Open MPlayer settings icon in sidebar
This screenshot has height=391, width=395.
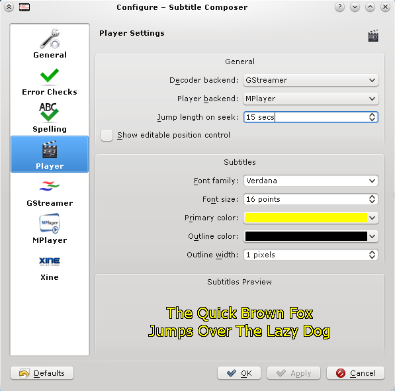(50, 223)
